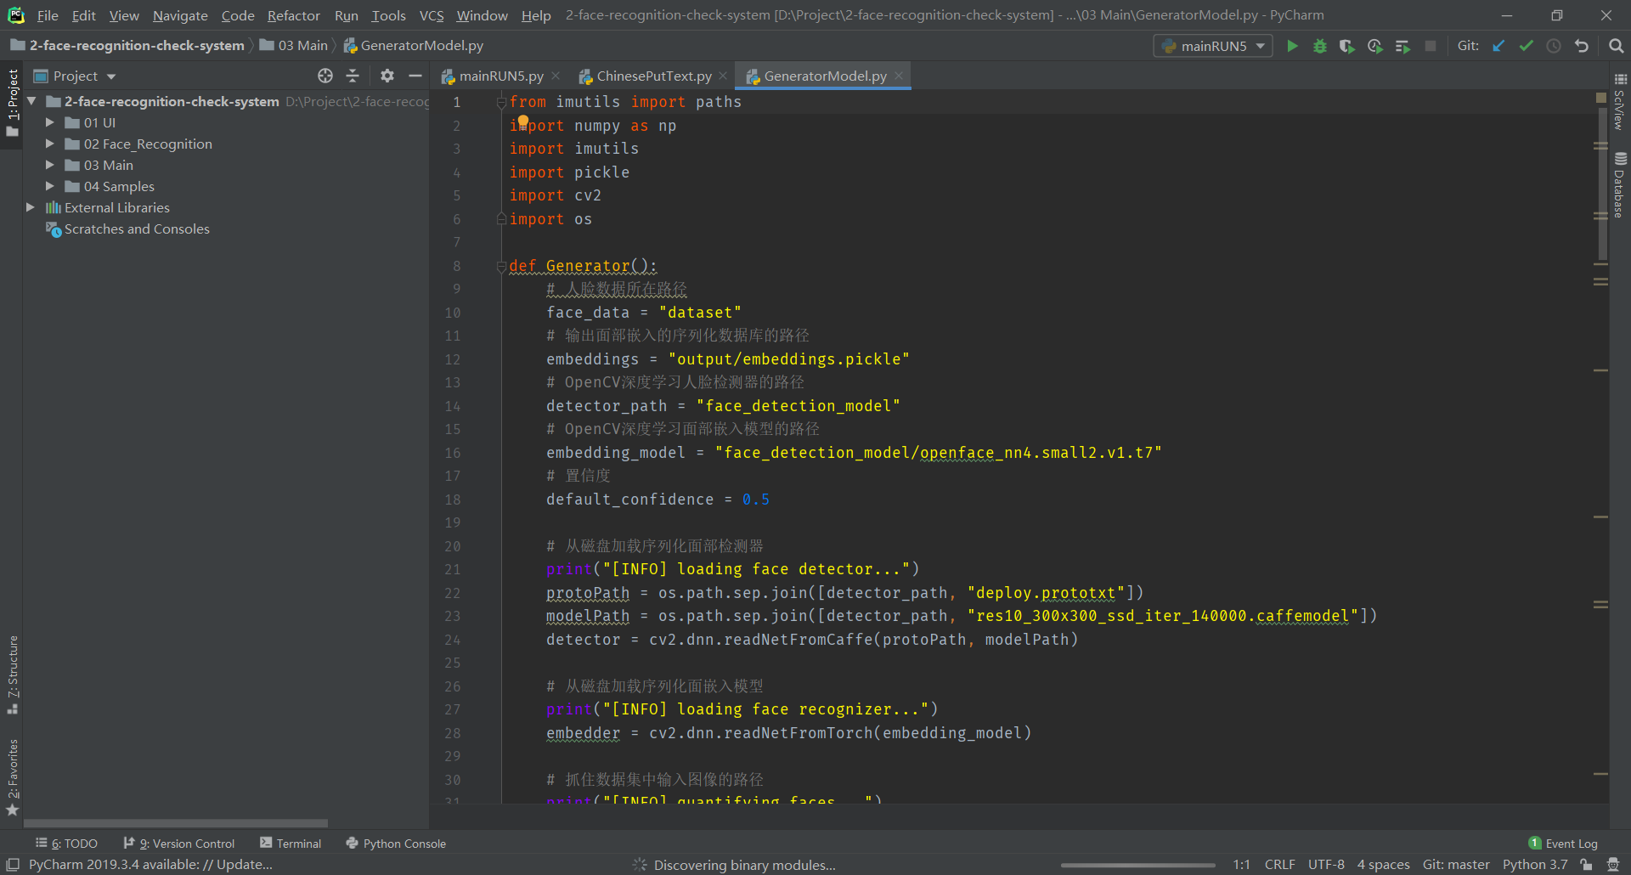The width and height of the screenshot is (1631, 875).
Task: Click the stop process icon
Action: tap(1431, 46)
